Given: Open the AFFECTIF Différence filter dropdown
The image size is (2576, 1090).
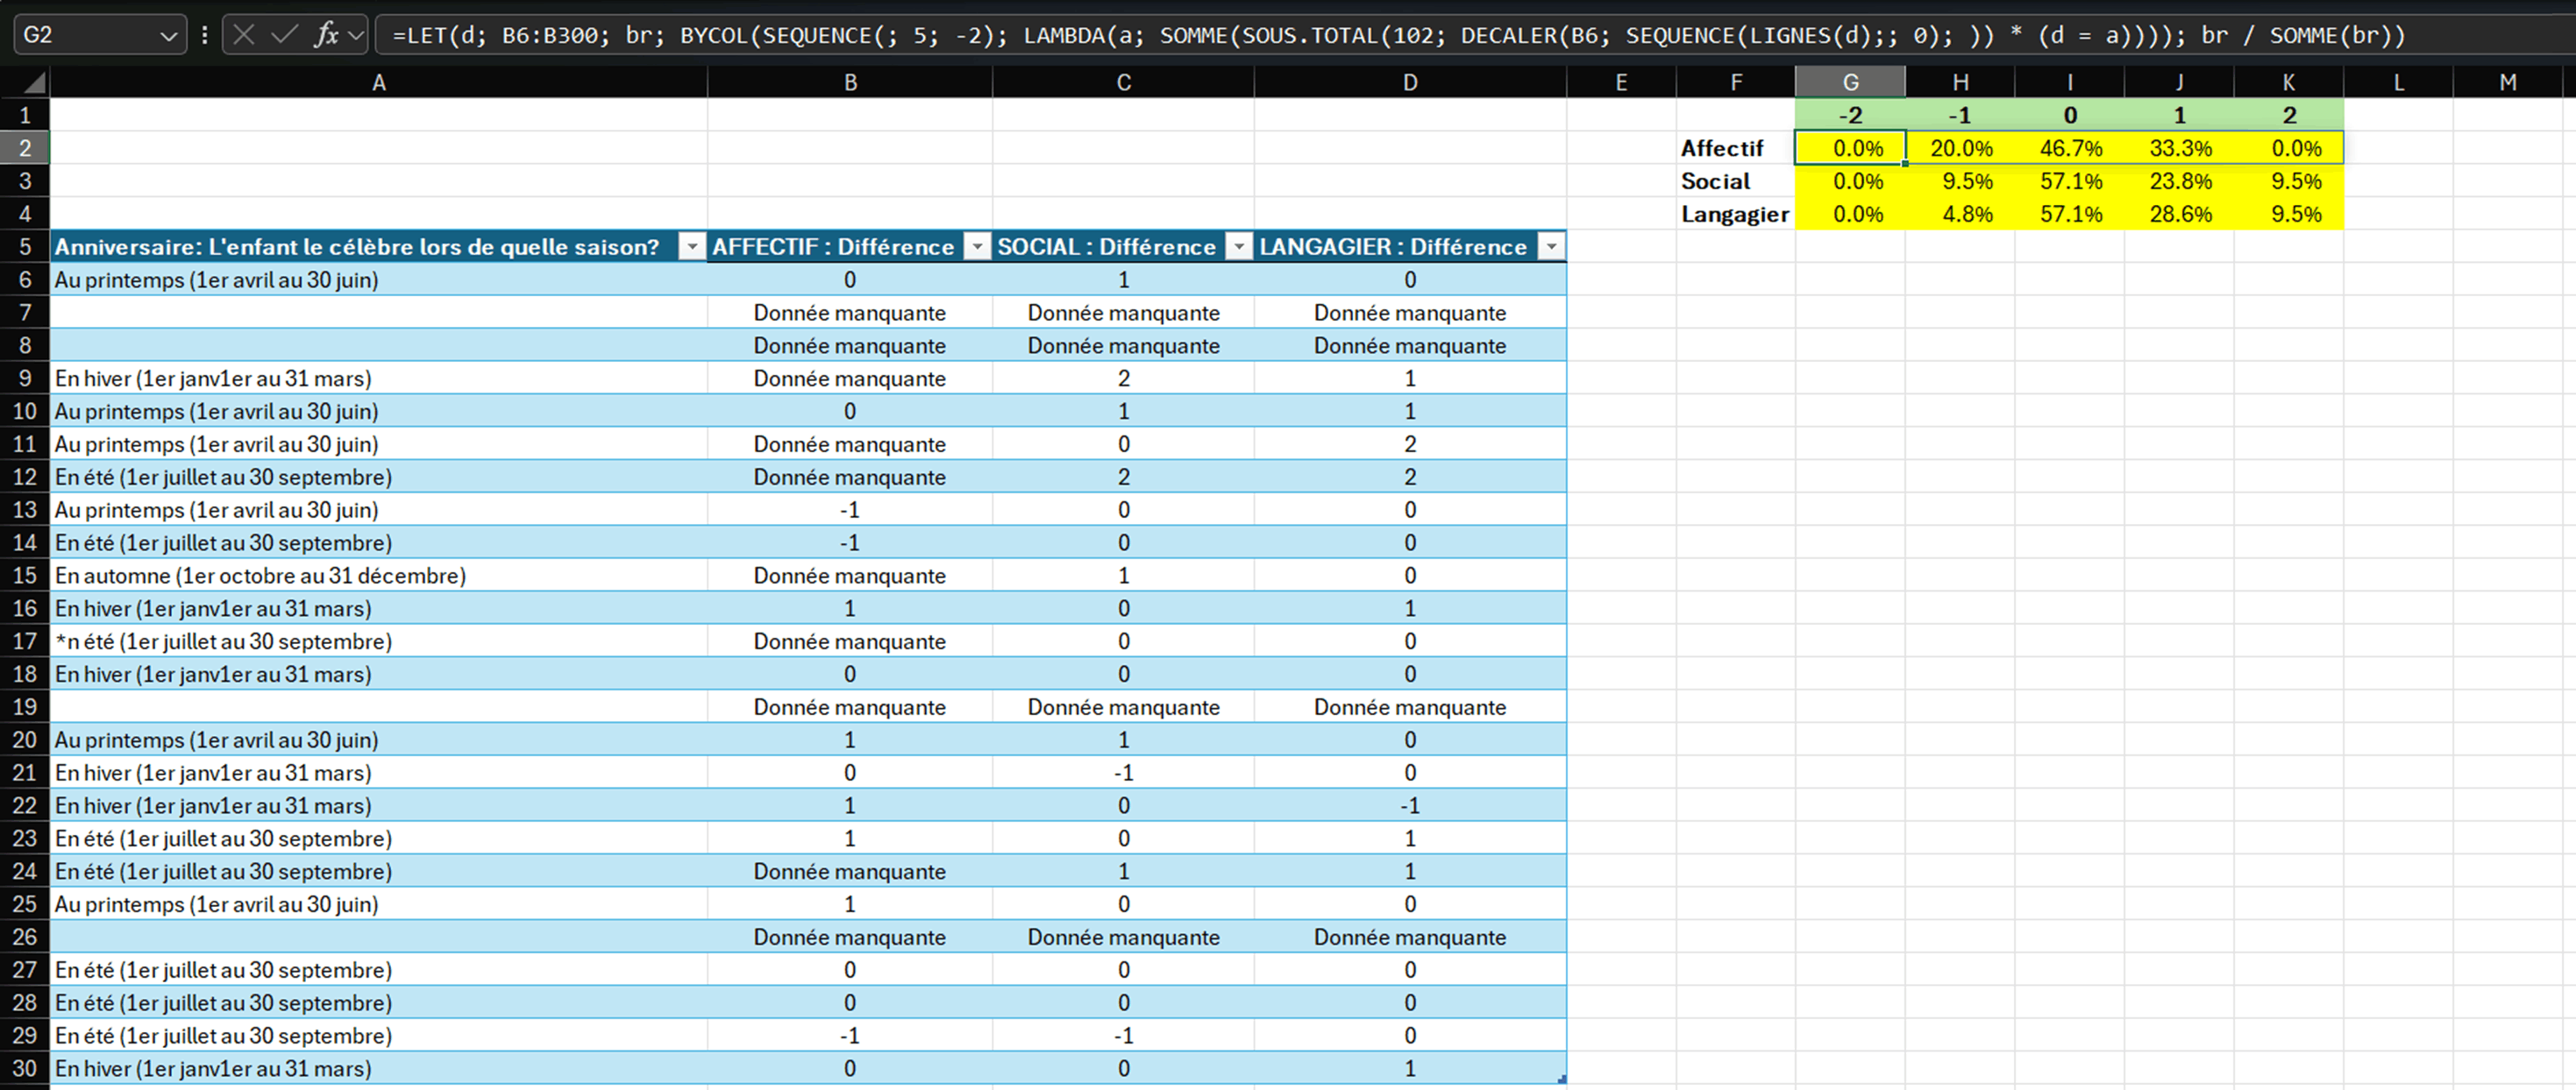Looking at the screenshot, I should pyautogui.click(x=977, y=247).
